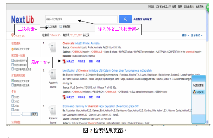Open the PDF icon for the Zebrafish article

coord(64,97)
